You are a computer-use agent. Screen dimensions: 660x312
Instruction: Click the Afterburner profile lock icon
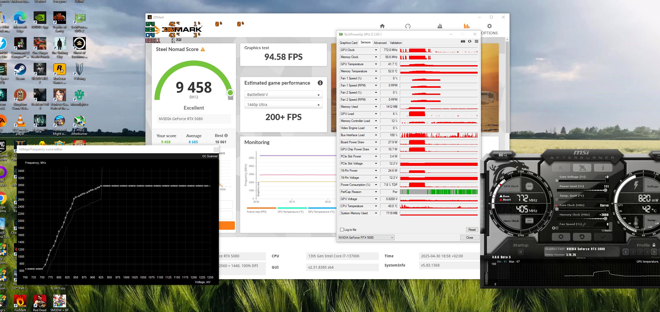(x=654, y=245)
